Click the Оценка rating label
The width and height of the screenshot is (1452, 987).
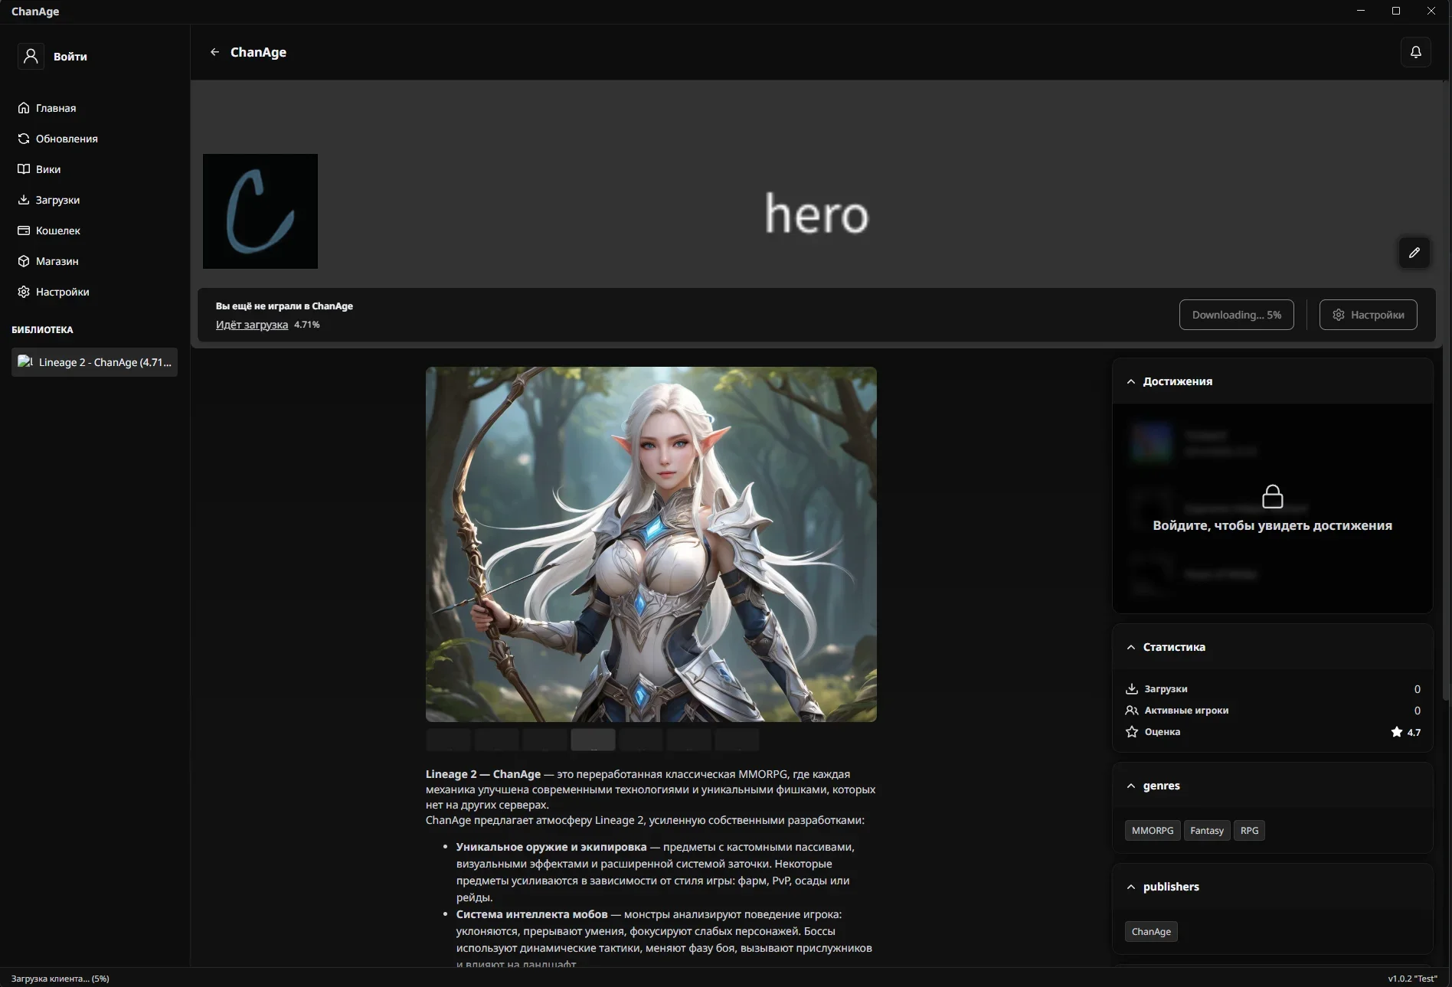coord(1163,732)
